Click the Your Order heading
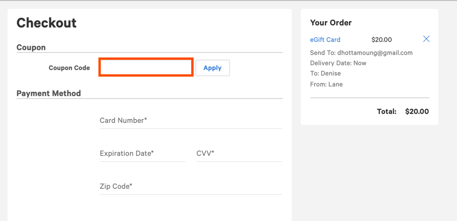457x221 pixels. (x=331, y=22)
